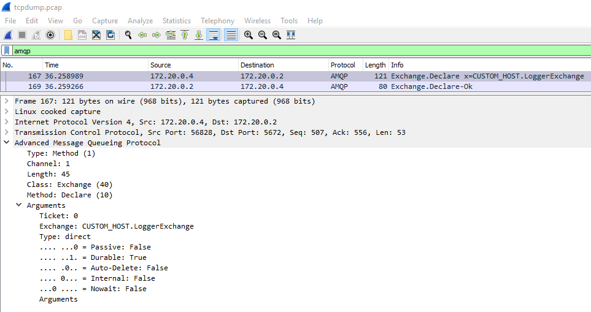Go to the previous packet
The height and width of the screenshot is (312, 591).
(142, 35)
